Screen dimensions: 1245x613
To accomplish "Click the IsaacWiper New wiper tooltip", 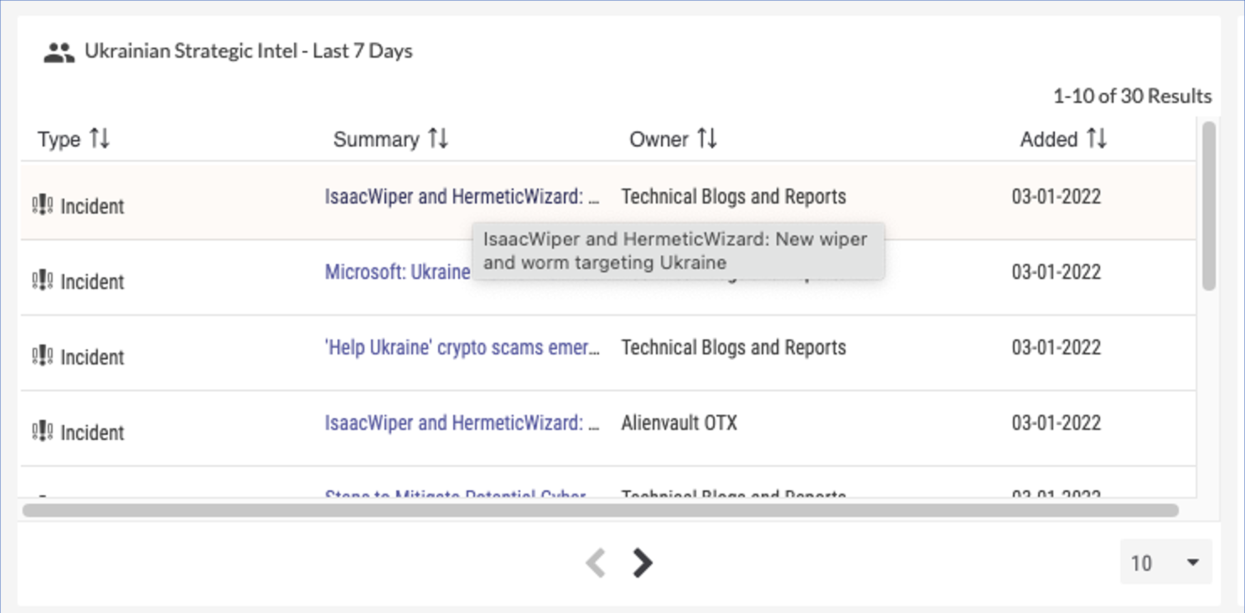I will [x=678, y=251].
